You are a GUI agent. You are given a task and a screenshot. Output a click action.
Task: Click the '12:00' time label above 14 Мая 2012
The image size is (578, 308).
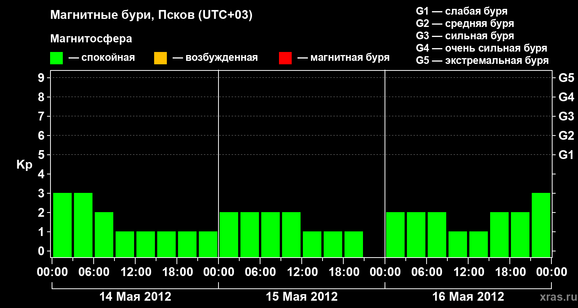tap(135, 272)
